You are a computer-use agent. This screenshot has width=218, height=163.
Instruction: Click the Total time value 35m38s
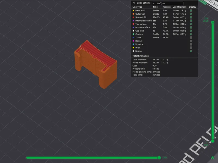pyautogui.click(x=156, y=75)
